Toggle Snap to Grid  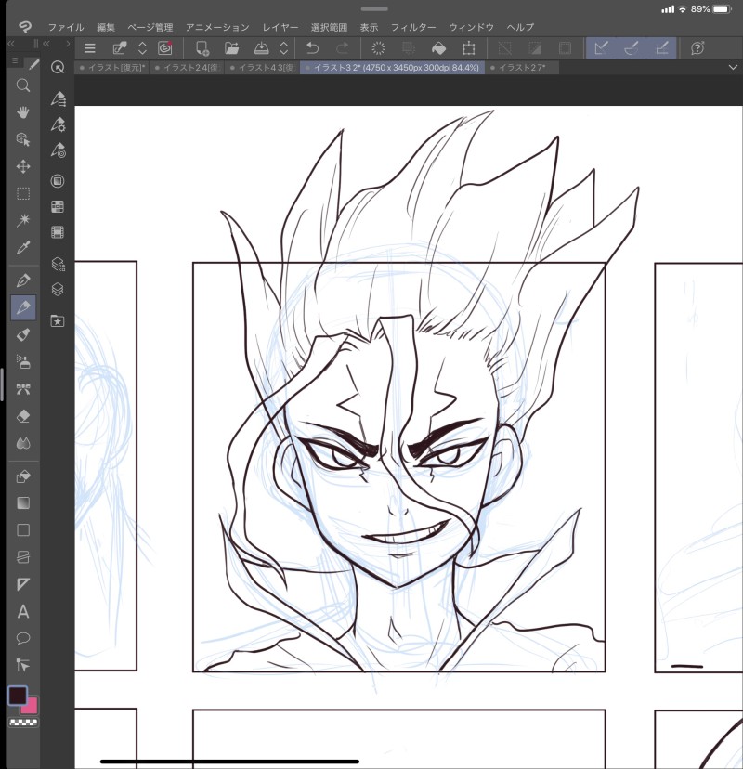tap(661, 48)
